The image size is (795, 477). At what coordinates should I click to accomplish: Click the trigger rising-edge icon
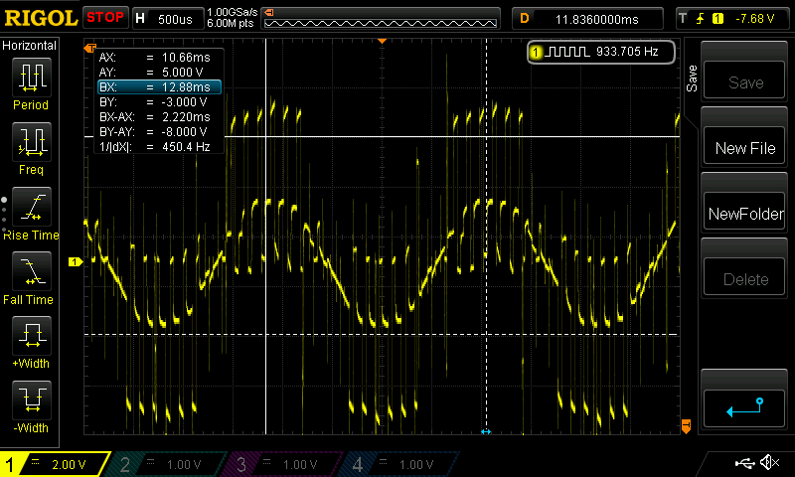[x=701, y=19]
